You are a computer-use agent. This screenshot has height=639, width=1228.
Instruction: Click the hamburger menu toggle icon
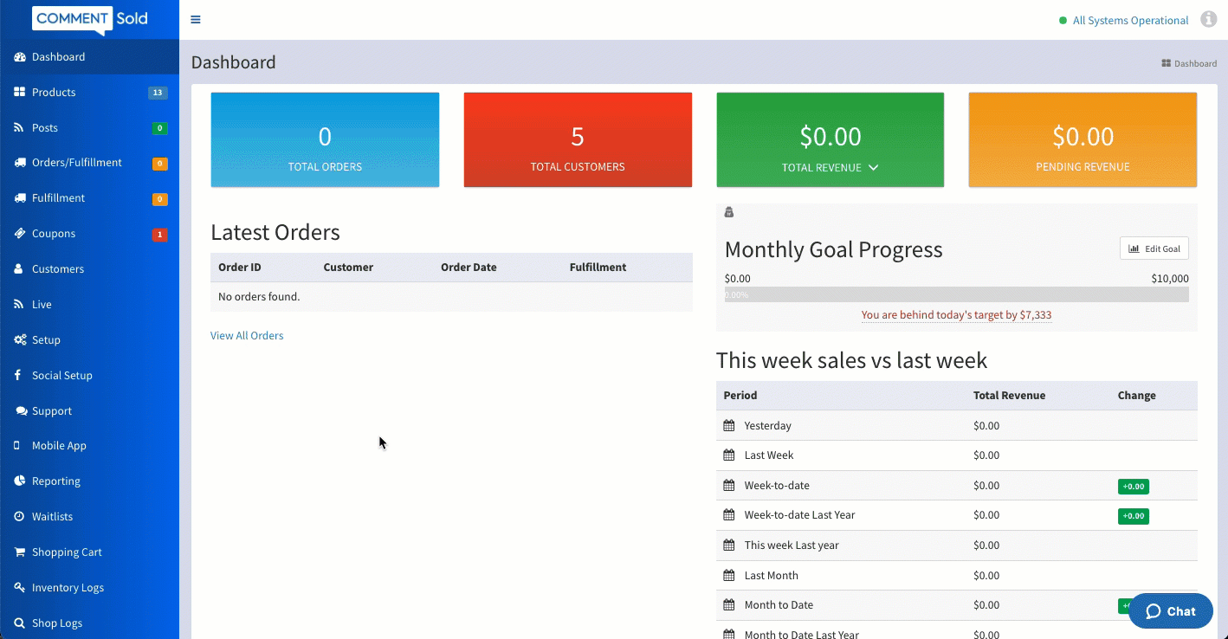(196, 20)
